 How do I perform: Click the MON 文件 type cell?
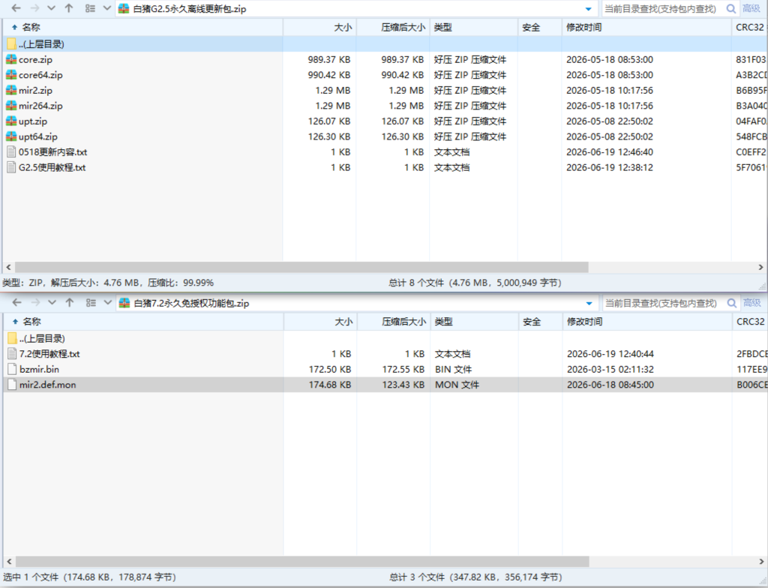point(457,385)
